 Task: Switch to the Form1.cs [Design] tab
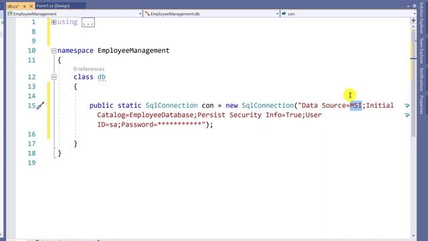(53, 6)
